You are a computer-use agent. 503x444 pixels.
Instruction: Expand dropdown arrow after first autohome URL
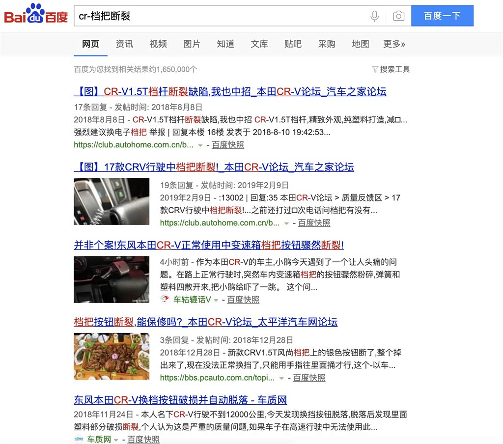click(200, 145)
